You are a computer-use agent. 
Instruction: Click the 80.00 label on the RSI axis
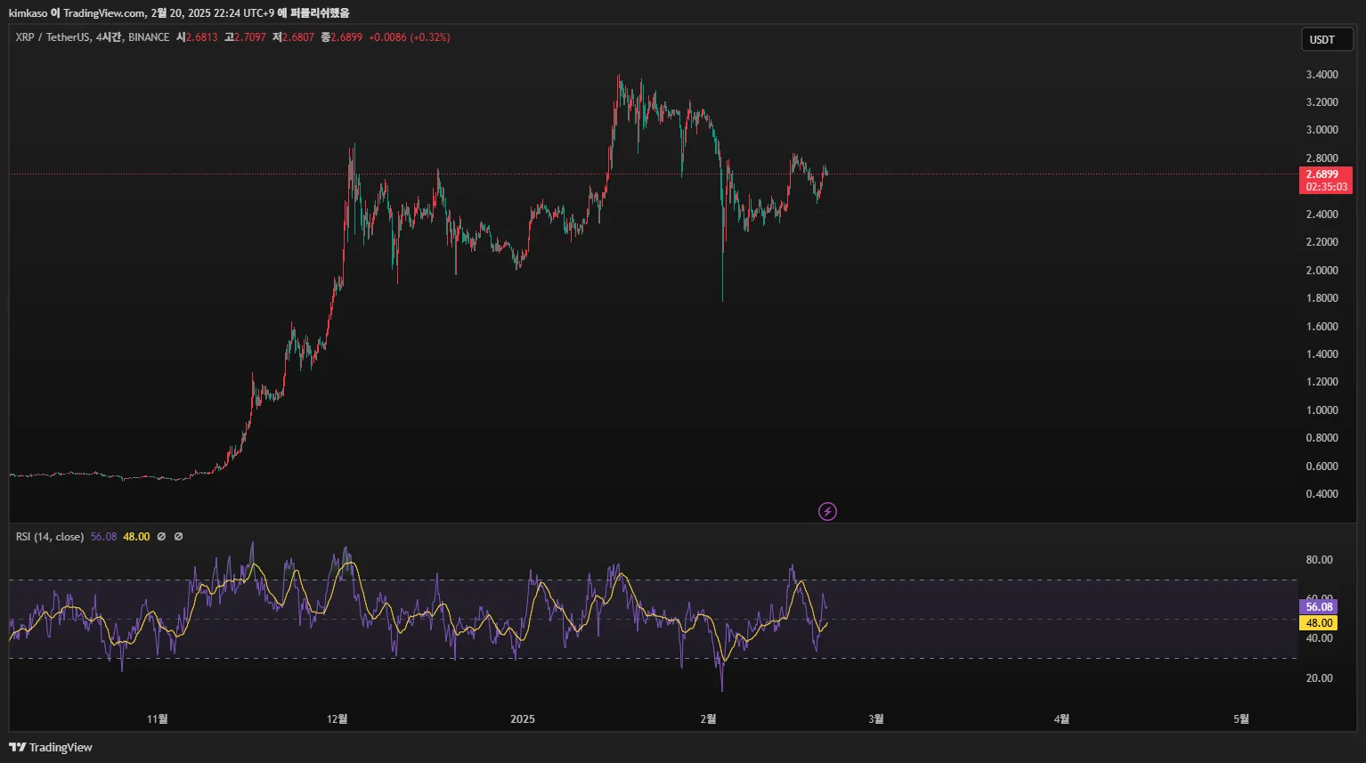1320,560
